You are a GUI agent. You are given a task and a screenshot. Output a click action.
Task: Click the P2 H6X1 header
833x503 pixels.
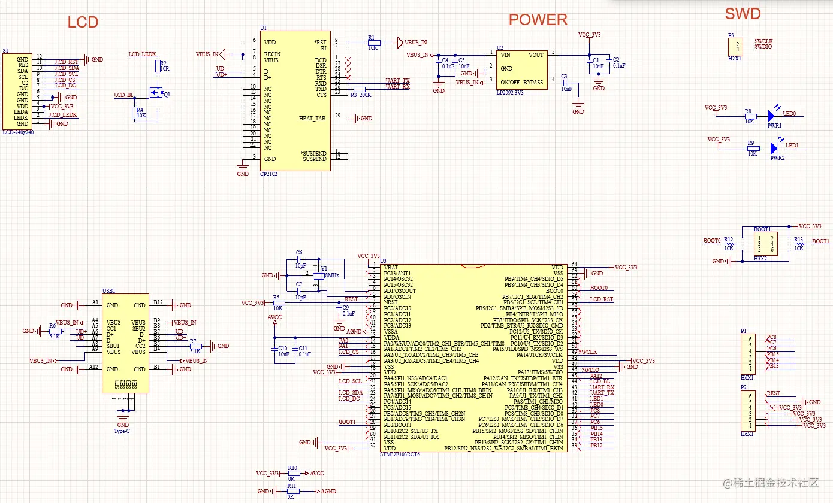pos(749,410)
